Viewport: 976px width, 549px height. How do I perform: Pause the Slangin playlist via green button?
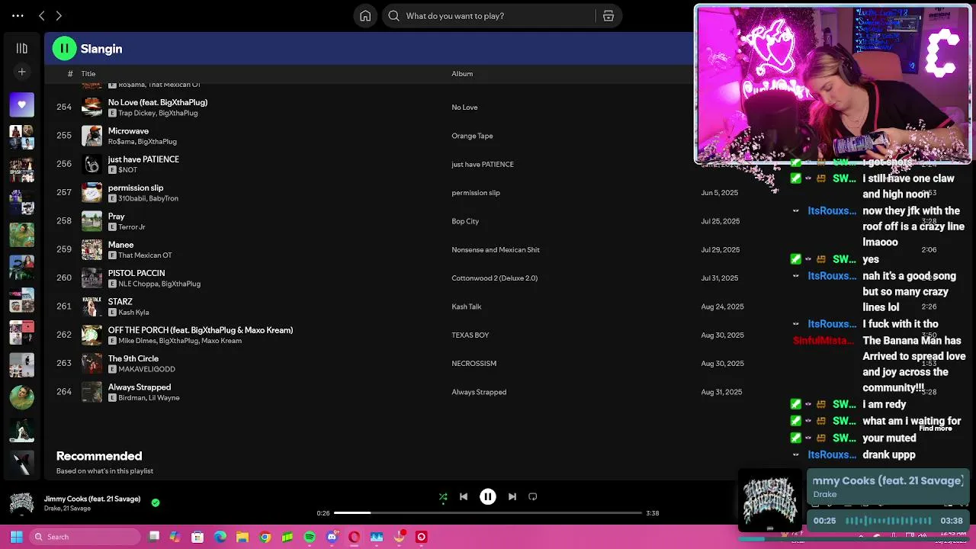[65, 49]
